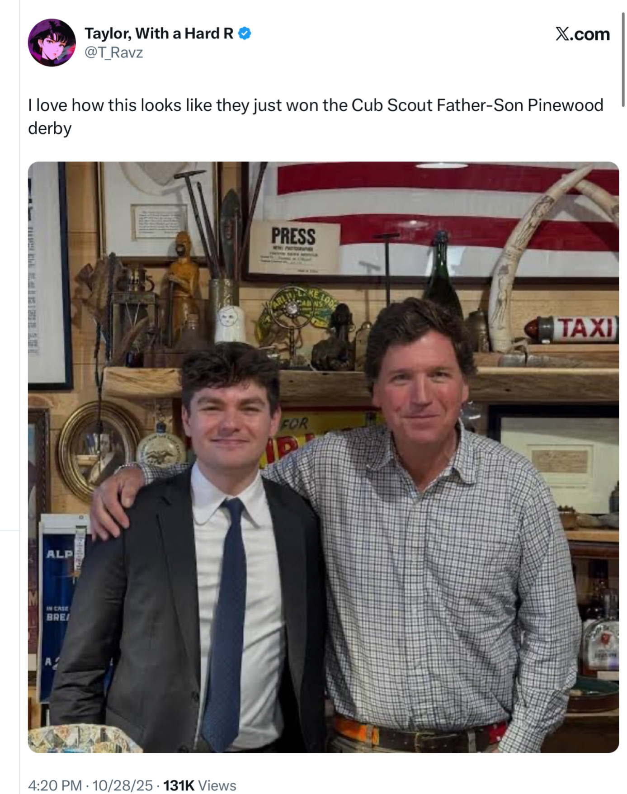Open the anime-style profile avatar
The height and width of the screenshot is (794, 627).
pyautogui.click(x=52, y=43)
